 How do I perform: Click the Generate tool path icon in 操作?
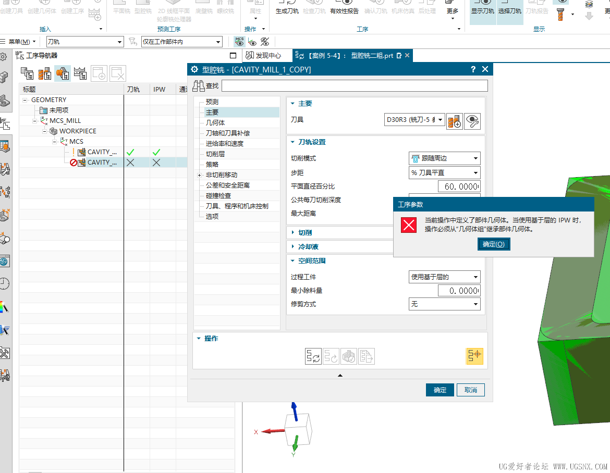point(313,356)
